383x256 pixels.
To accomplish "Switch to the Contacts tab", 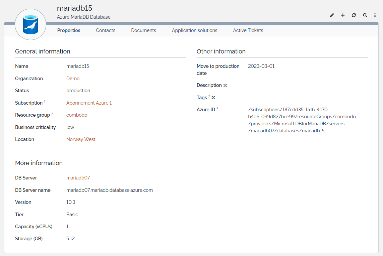I will [106, 30].
